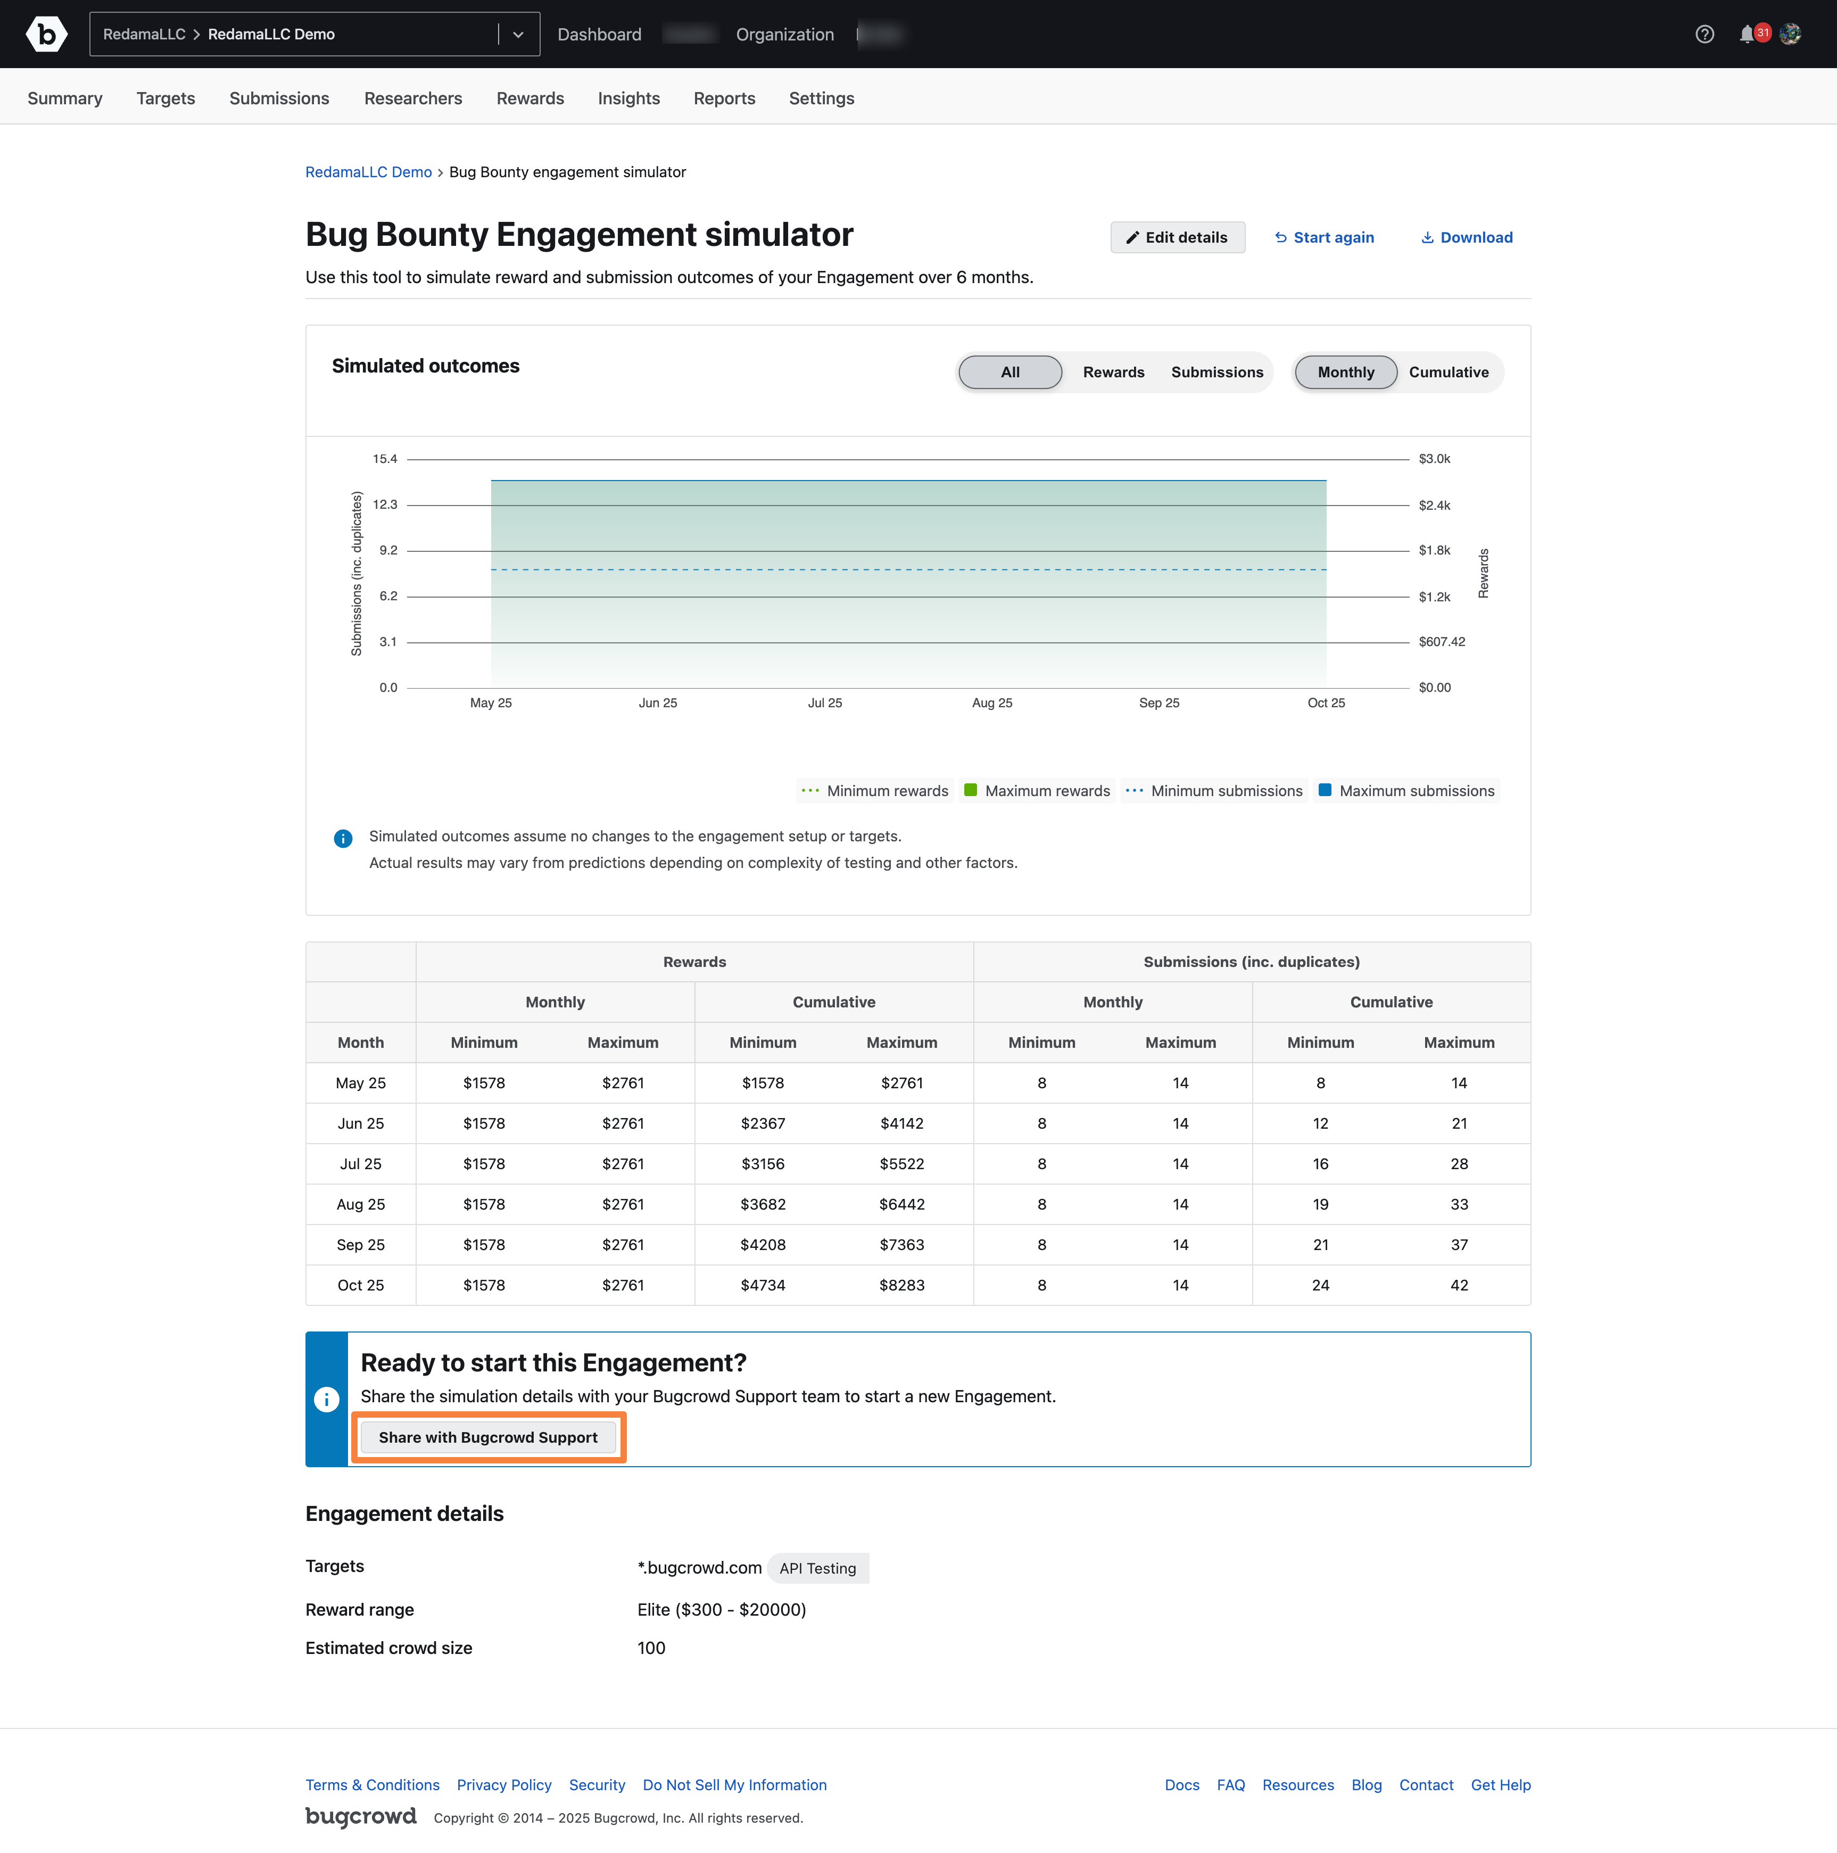Click the Download arrow icon
Image resolution: width=1837 pixels, height=1853 pixels.
tap(1427, 238)
